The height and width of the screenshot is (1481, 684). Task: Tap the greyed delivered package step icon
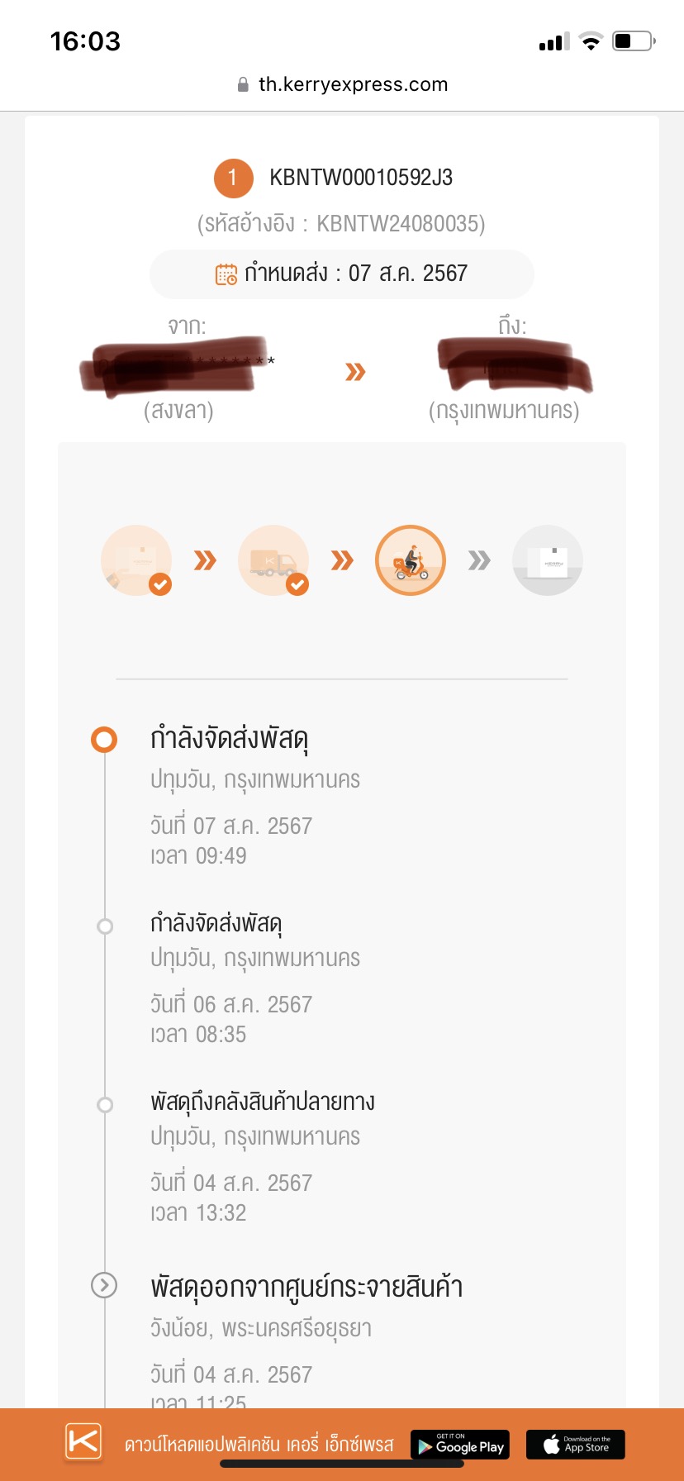pyautogui.click(x=548, y=560)
